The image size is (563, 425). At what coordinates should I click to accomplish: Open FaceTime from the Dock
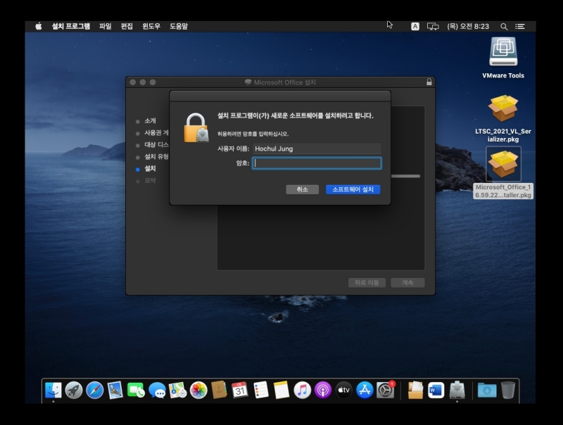click(136, 391)
